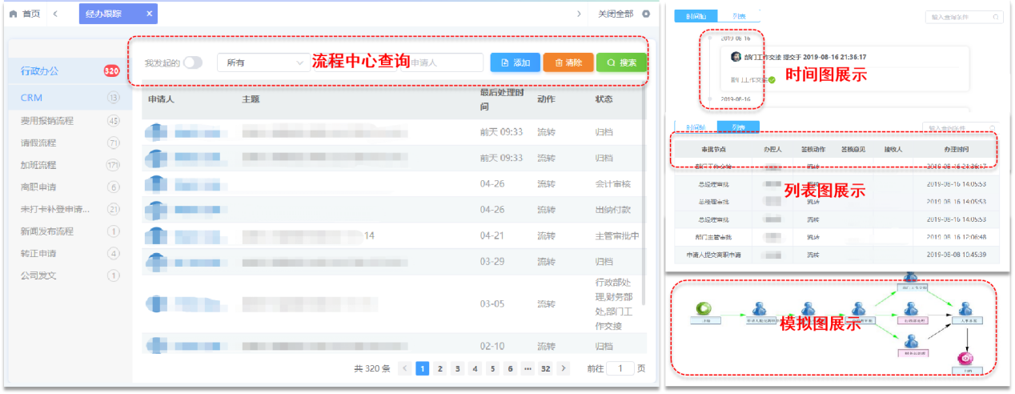Click the 前往 page number input
The width and height of the screenshot is (1015, 394).
620,368
